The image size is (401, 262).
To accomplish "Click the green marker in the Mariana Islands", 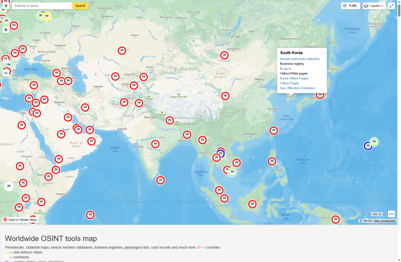I will pyautogui.click(x=374, y=142).
